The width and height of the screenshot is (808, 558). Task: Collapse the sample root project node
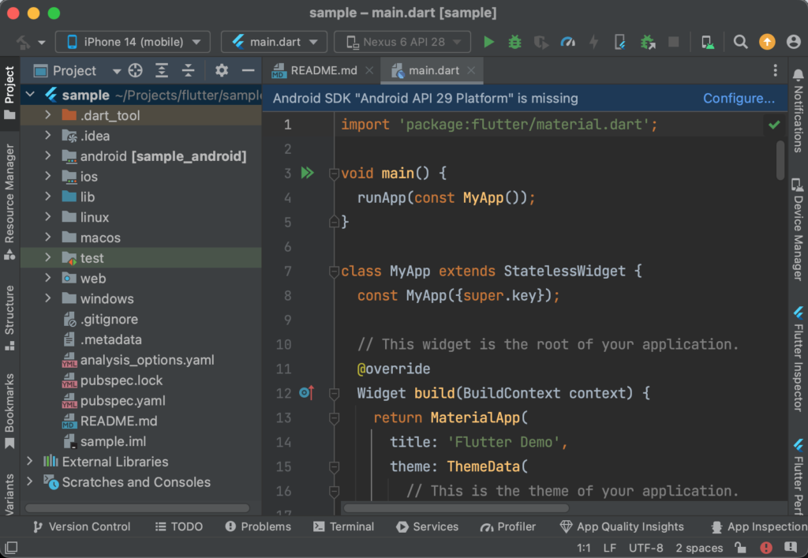(31, 94)
